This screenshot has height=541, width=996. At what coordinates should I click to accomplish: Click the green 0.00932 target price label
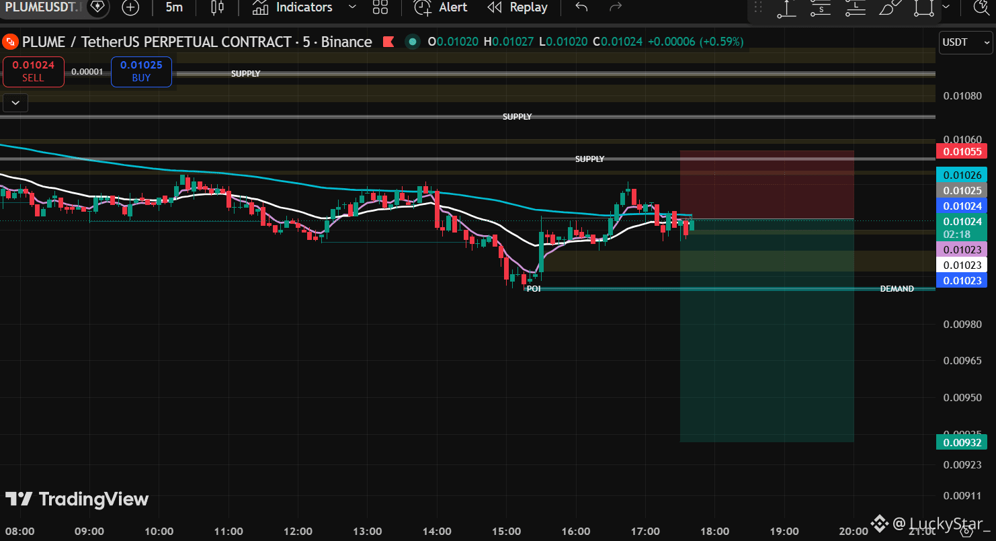(961, 442)
